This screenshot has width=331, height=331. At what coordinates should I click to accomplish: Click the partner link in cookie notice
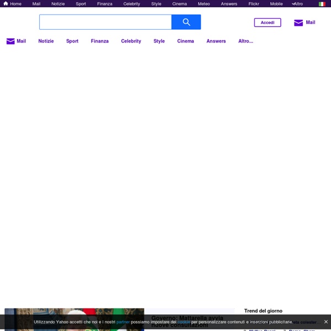(x=123, y=322)
